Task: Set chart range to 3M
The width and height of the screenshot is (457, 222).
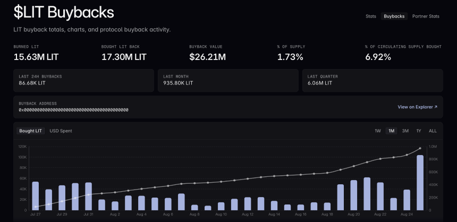Action: click(405, 131)
